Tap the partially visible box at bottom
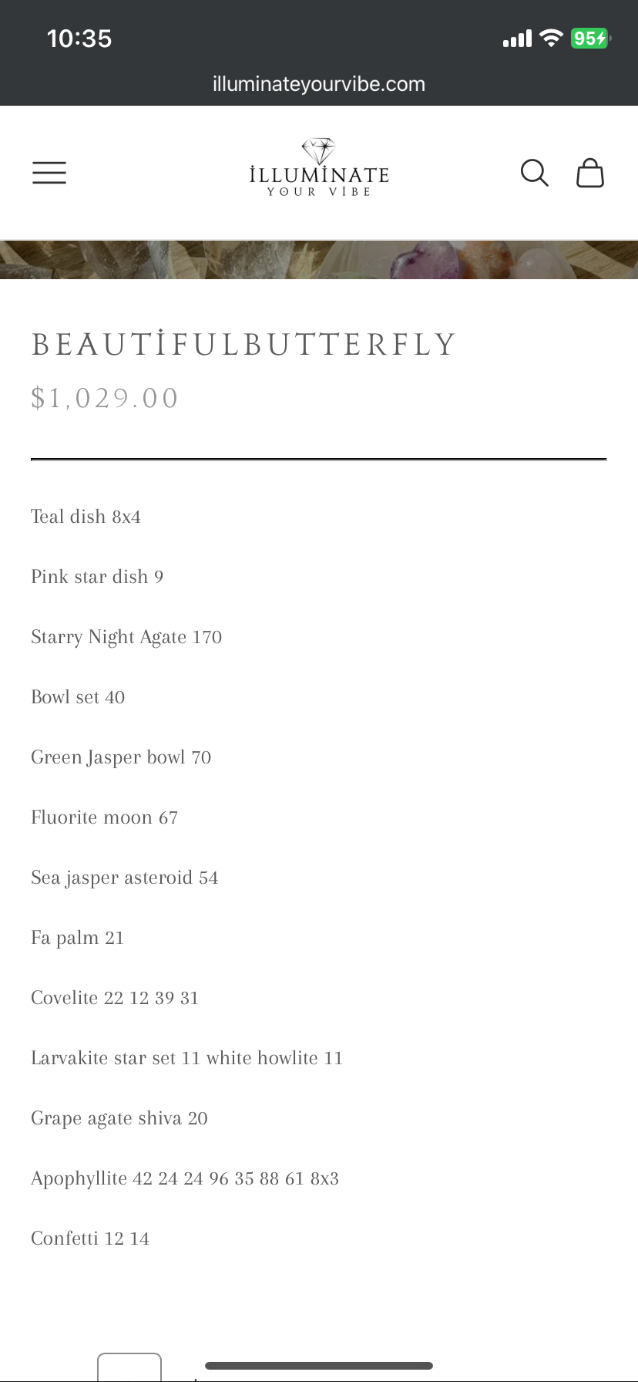Image resolution: width=638 pixels, height=1382 pixels. (x=129, y=1367)
